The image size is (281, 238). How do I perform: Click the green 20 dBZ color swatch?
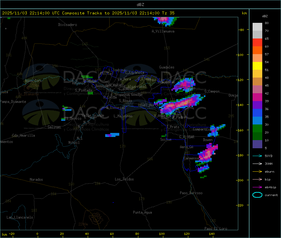[257, 128]
